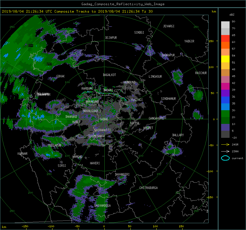
Task: Click the NAVALGUND city label
Action: 90,111
